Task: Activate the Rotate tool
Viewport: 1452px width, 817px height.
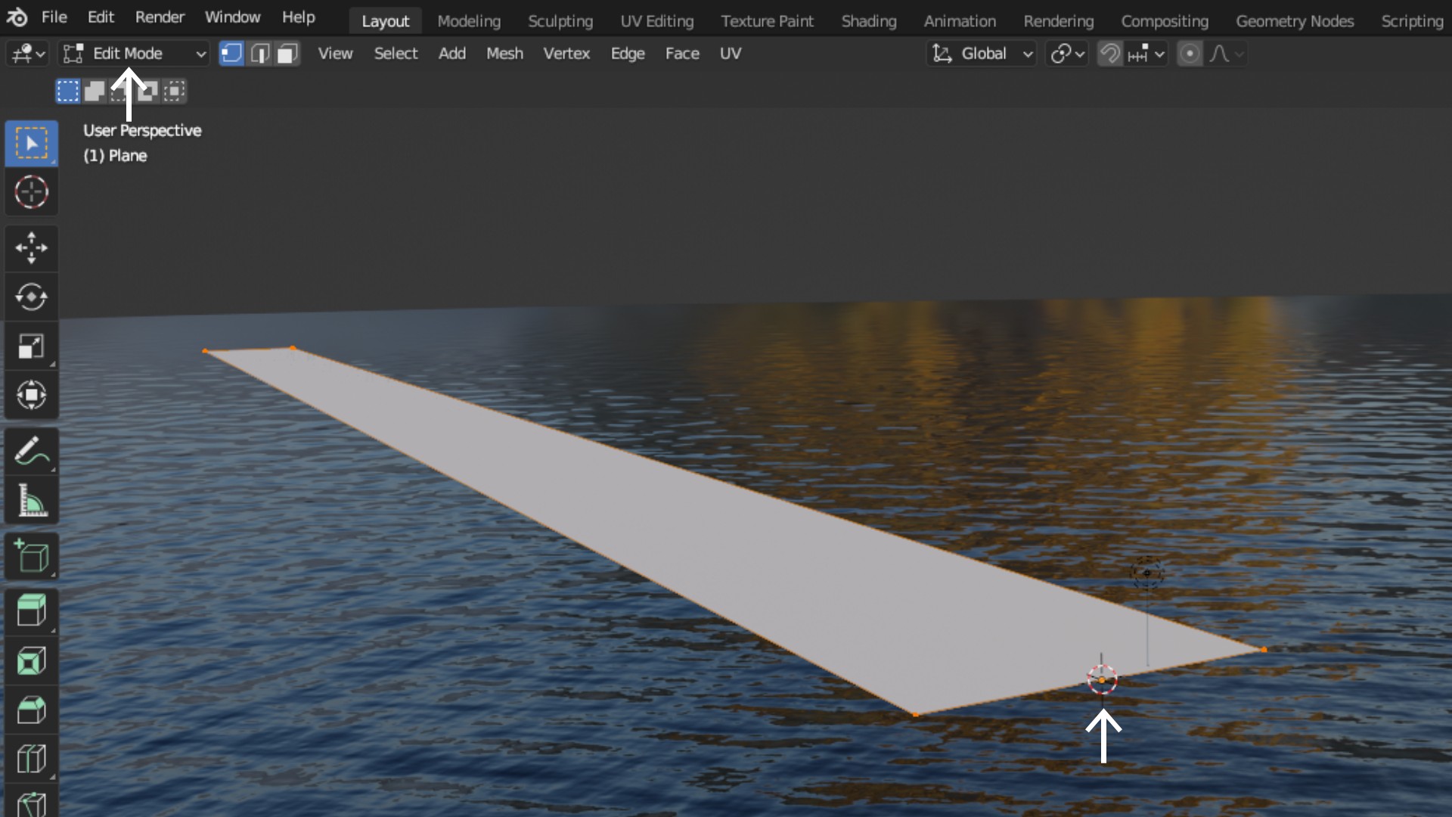Action: 31,297
